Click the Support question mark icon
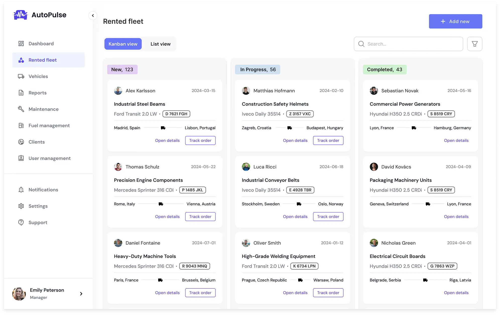Screen dimensions: 500x315 coord(21,222)
